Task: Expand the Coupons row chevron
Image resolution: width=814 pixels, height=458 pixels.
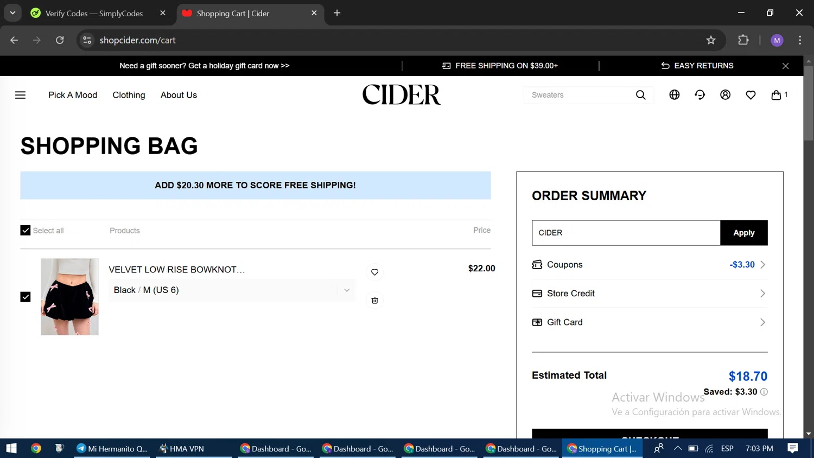Action: (x=763, y=265)
